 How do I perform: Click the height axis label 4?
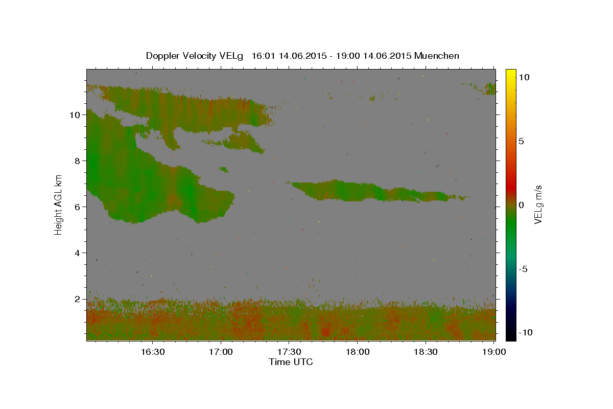tap(78, 253)
